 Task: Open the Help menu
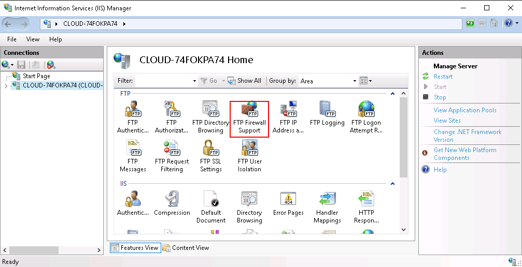click(55, 39)
